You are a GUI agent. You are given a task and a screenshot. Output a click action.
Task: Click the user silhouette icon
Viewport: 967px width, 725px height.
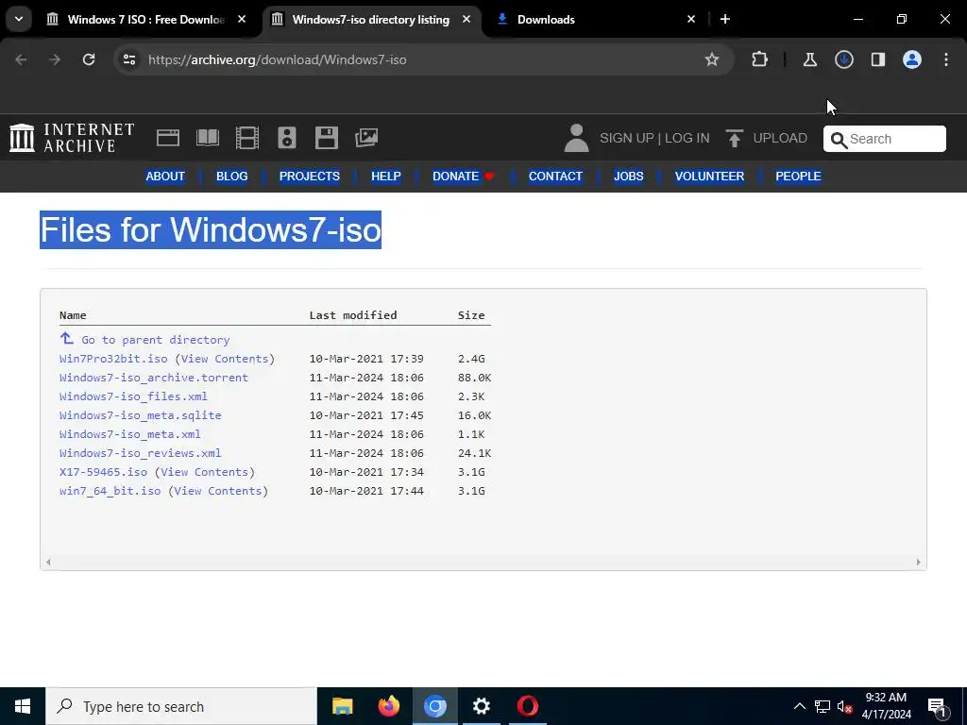[577, 138]
